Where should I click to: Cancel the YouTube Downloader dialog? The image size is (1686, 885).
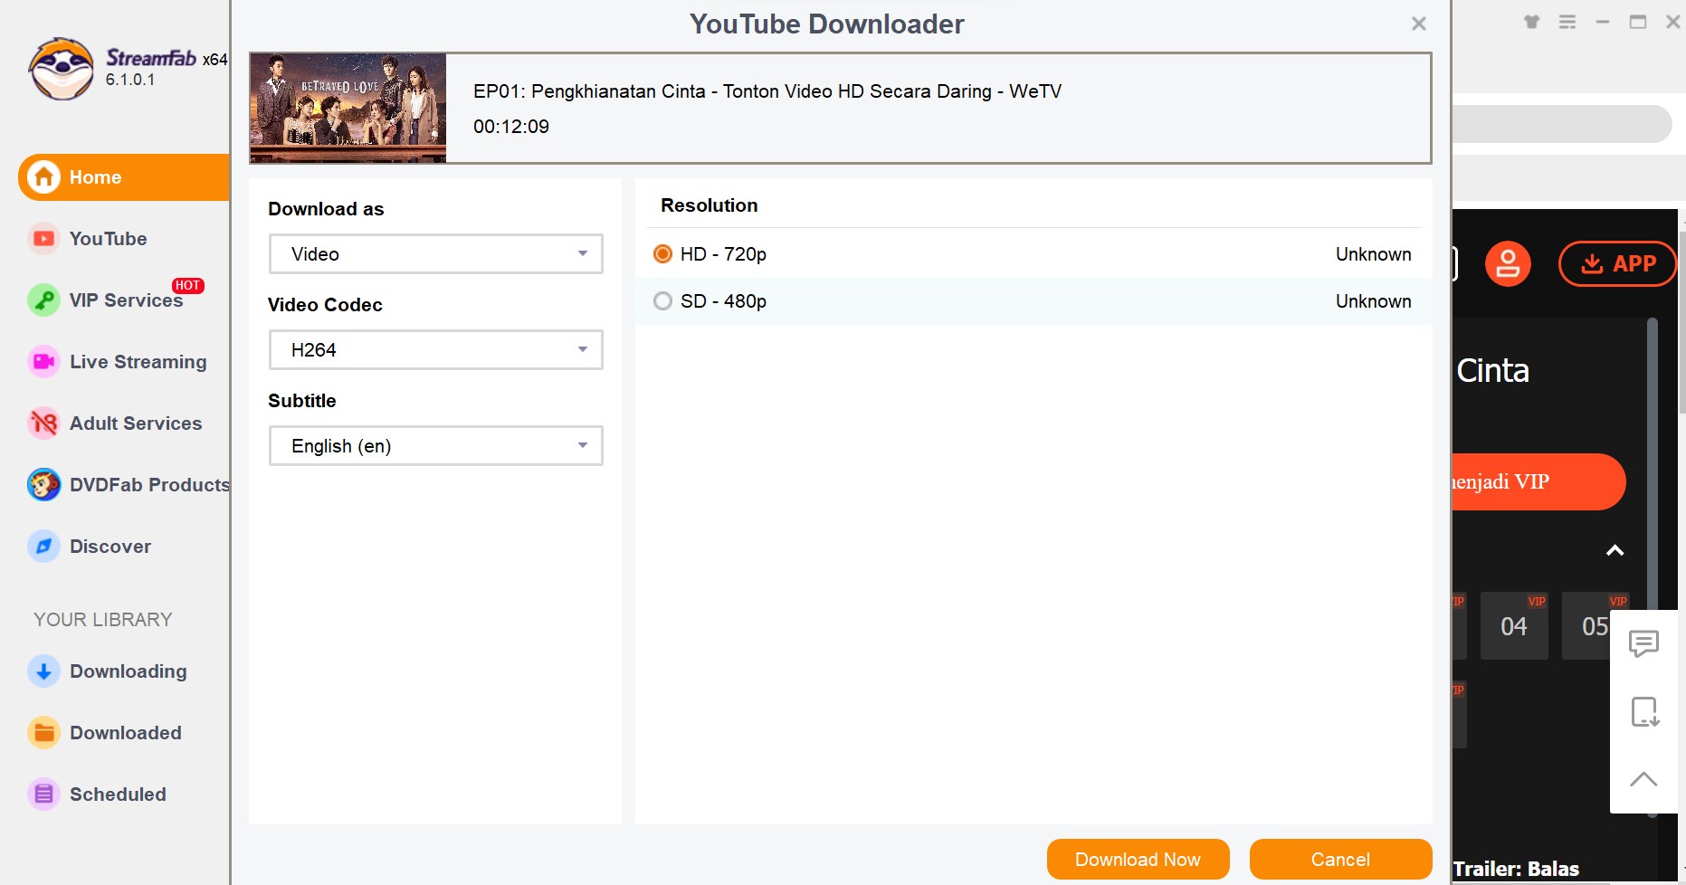click(1340, 859)
